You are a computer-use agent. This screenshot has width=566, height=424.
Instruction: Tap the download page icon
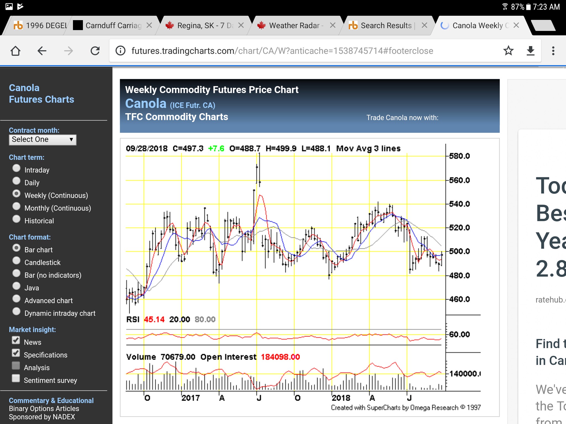[x=530, y=51]
